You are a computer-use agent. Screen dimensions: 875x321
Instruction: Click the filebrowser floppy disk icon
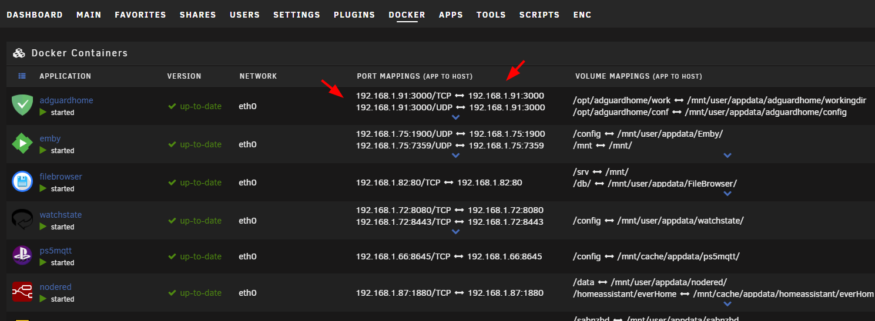22,181
